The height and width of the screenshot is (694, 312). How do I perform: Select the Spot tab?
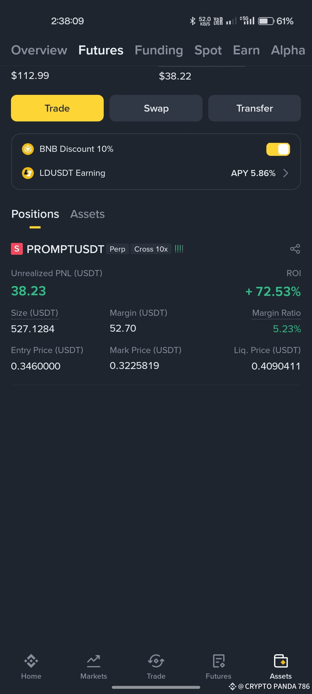(208, 50)
